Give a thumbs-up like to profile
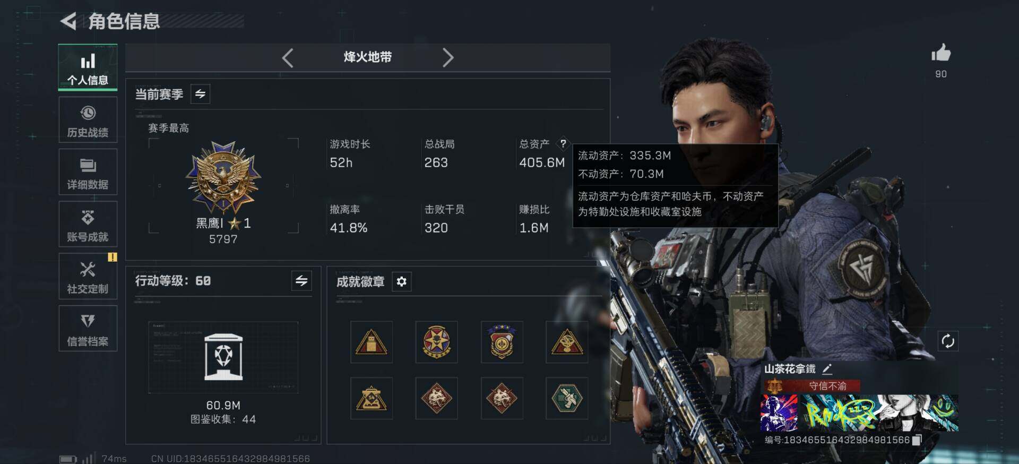 pyautogui.click(x=941, y=54)
